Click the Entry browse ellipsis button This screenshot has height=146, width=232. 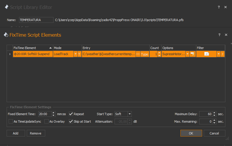click(x=138, y=54)
